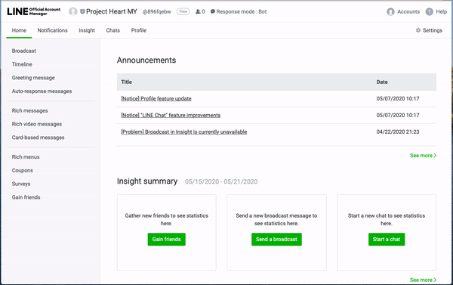This screenshot has height=285, width=453.
Task: Click the Announcements heading
Action: tap(146, 60)
